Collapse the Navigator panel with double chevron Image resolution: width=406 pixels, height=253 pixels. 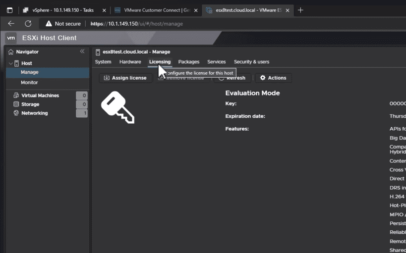tap(82, 51)
